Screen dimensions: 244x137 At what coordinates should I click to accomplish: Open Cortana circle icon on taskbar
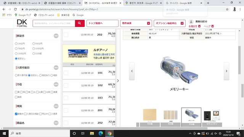(x=74, y=134)
